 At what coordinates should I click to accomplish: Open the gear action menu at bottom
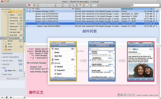(11, 97)
